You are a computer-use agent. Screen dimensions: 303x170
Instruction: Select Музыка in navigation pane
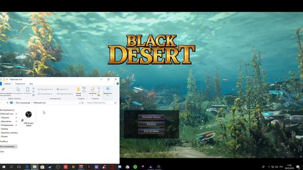[x=4, y=136]
